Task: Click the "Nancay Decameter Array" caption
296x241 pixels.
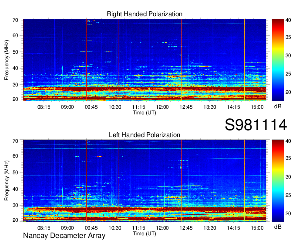Action: coord(64,236)
